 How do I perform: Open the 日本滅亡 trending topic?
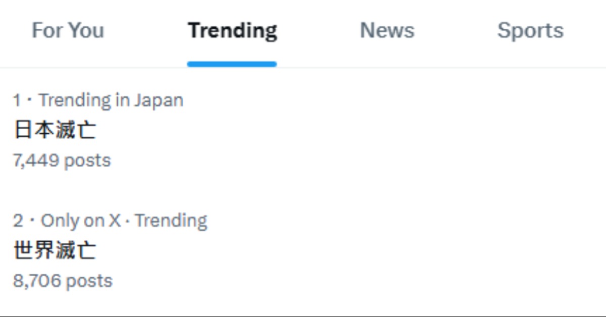(x=55, y=130)
